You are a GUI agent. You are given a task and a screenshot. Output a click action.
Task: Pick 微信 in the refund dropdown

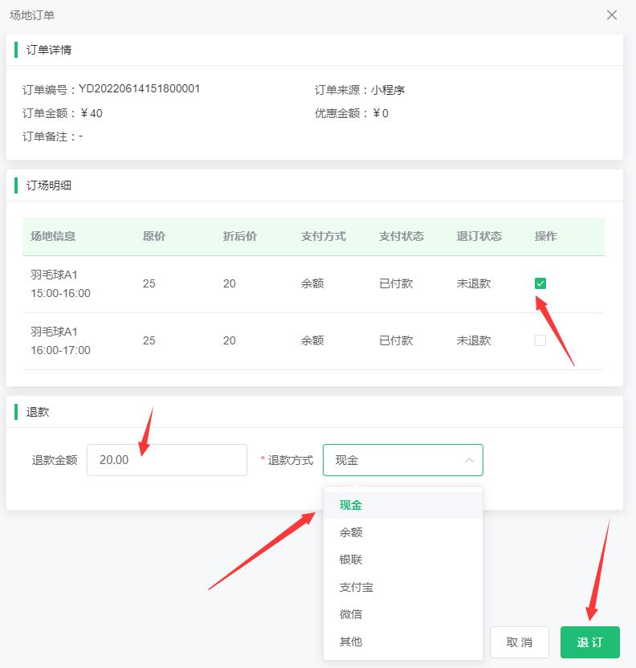(x=351, y=614)
